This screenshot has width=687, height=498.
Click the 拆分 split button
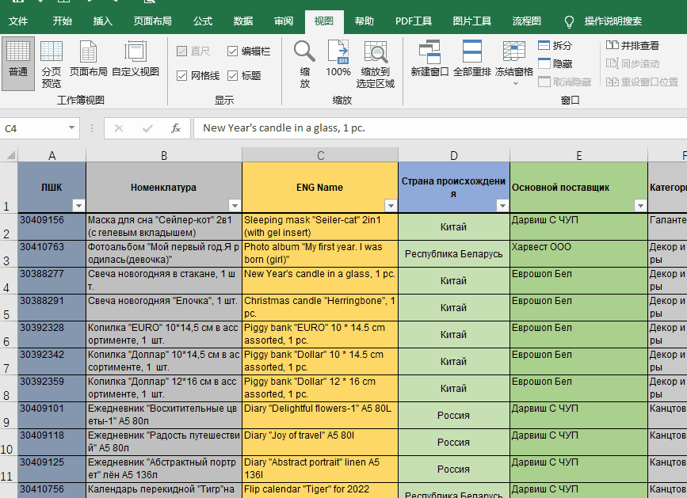(x=555, y=46)
